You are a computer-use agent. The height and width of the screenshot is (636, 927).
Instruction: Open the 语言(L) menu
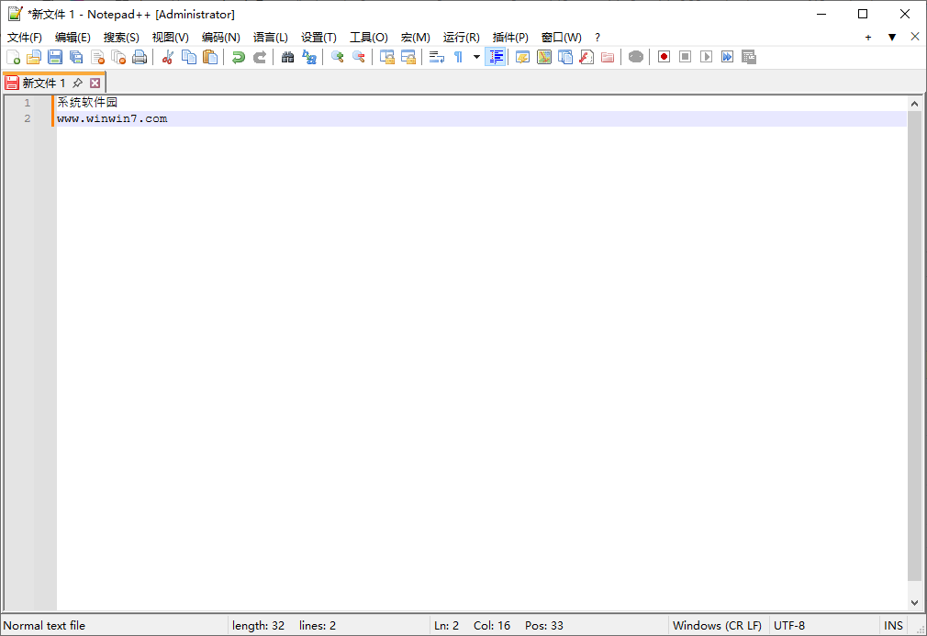pyautogui.click(x=270, y=38)
